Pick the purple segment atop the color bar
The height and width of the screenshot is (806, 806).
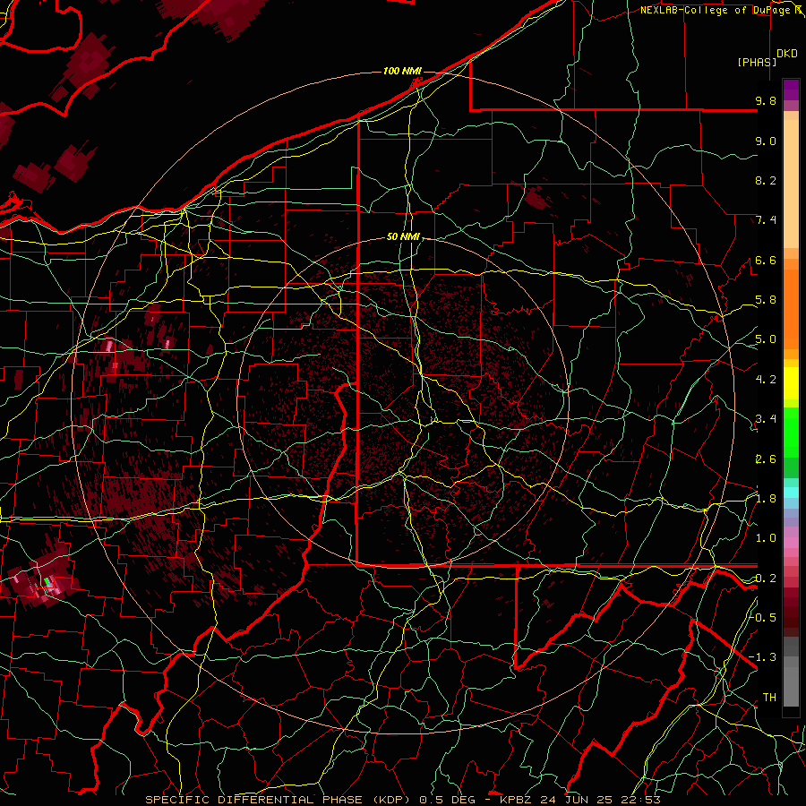click(x=791, y=90)
